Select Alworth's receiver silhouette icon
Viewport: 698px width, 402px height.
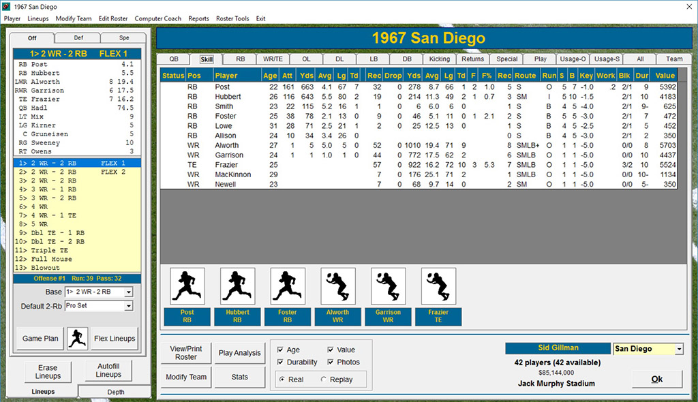tap(338, 285)
